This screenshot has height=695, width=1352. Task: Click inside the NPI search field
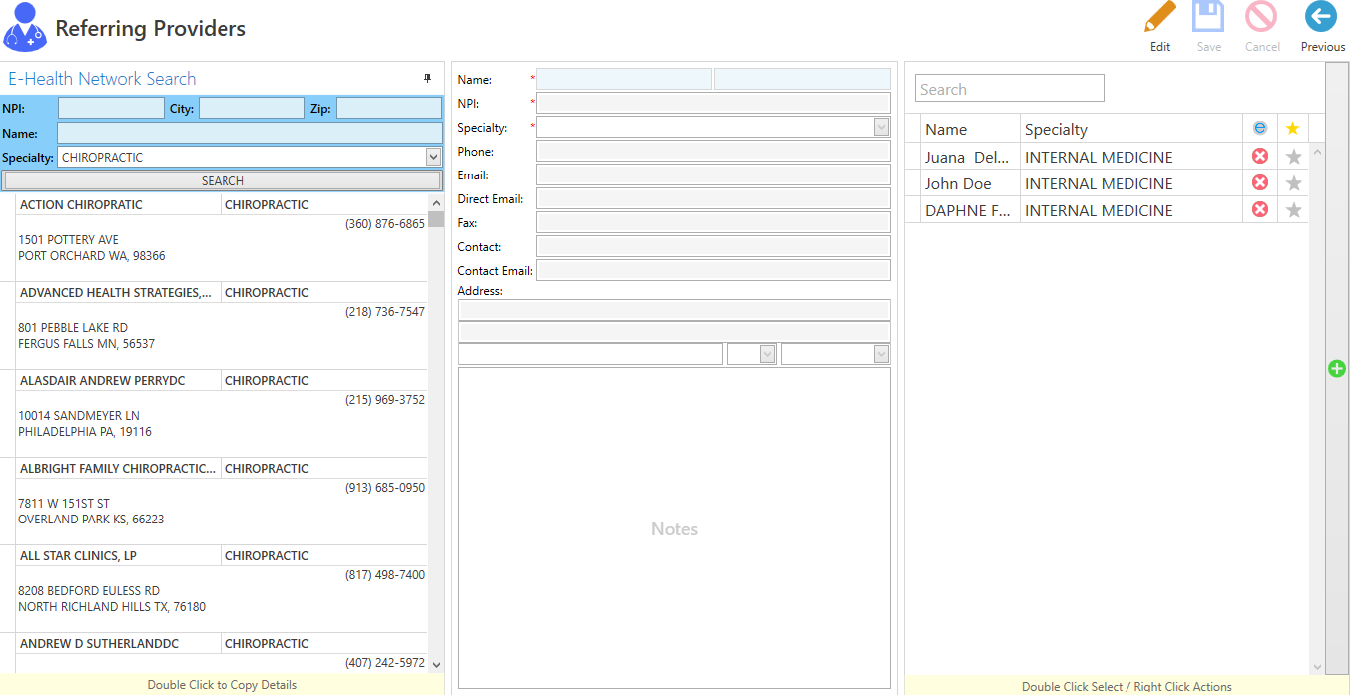tap(110, 107)
